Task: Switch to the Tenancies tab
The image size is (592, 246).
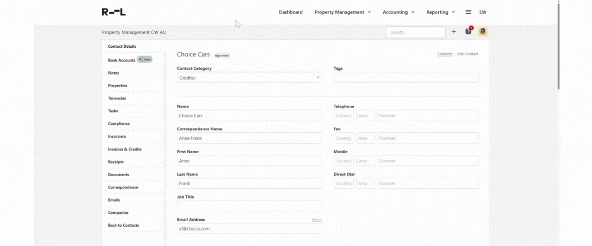Action: (x=117, y=98)
